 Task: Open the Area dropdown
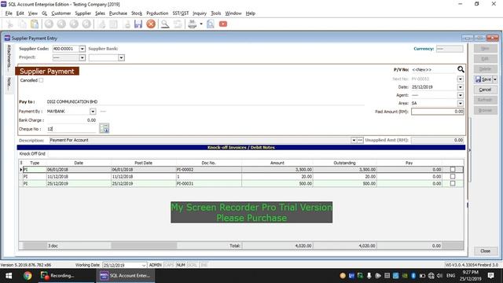[x=460, y=103]
